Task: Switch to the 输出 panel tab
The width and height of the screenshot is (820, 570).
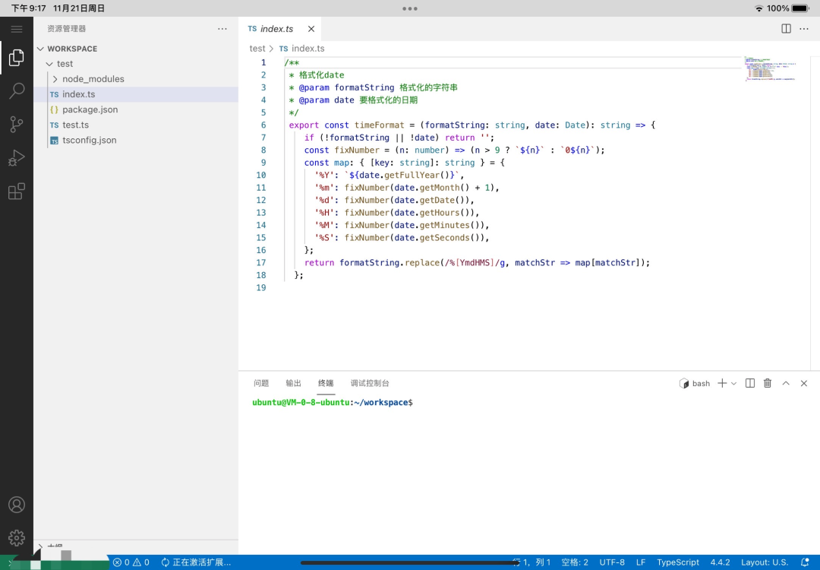Action: tap(293, 383)
